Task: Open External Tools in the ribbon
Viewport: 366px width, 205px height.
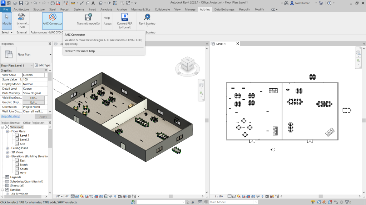Action: [21, 21]
